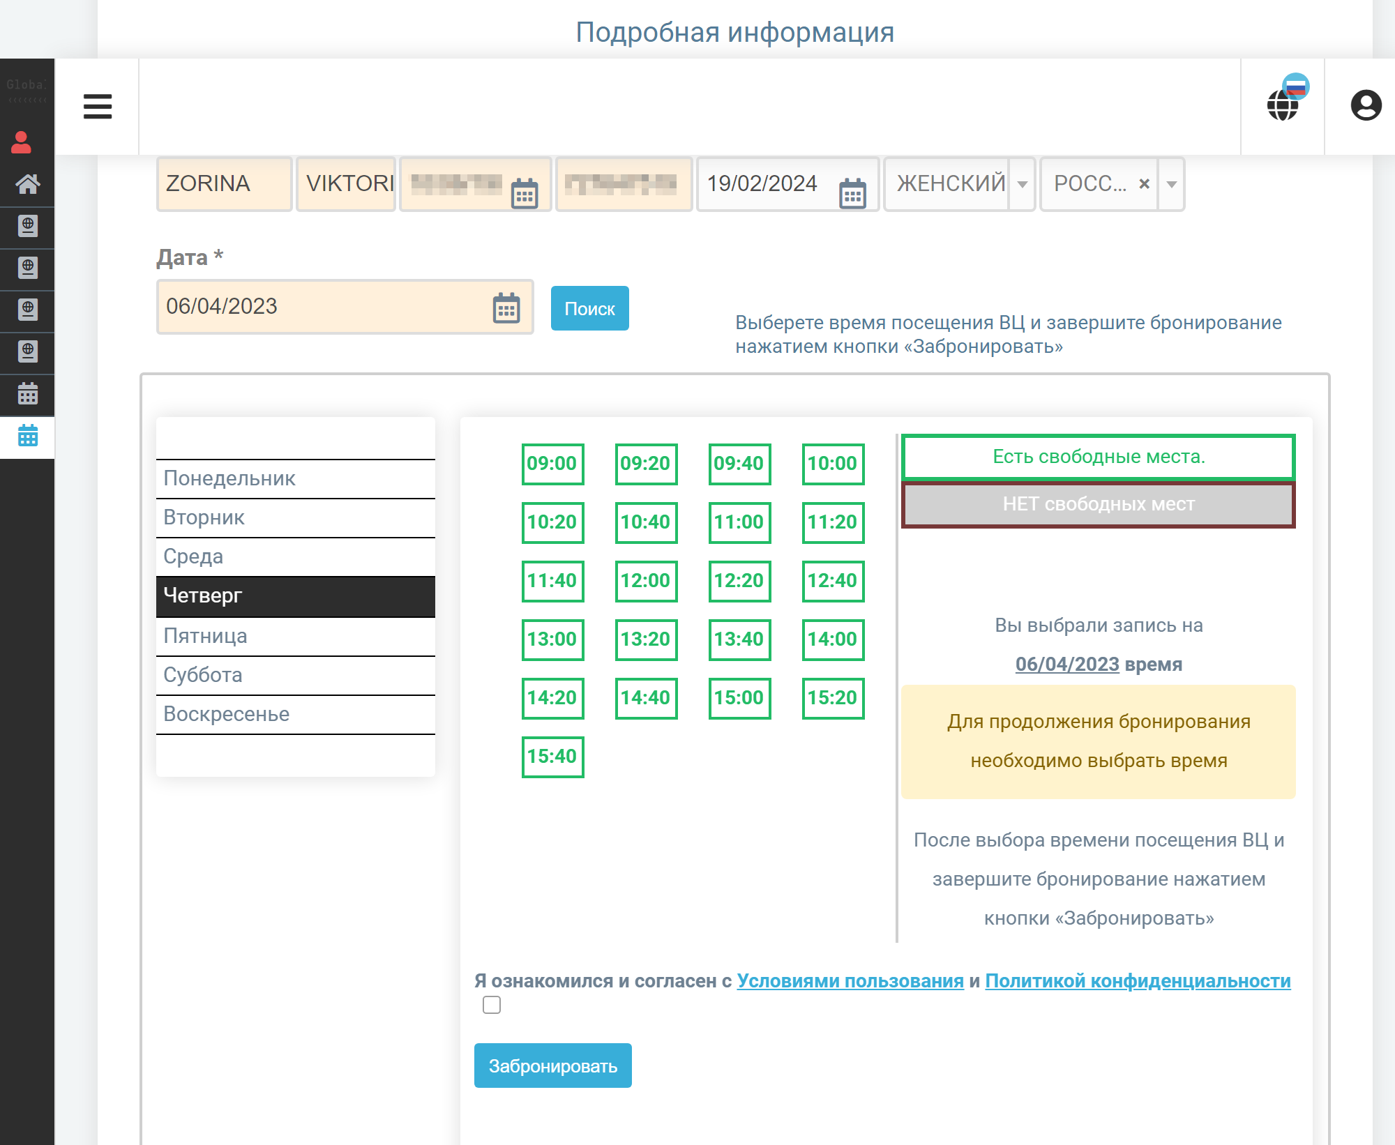Expand the РОСС... country dropdown arrow
This screenshot has height=1145, width=1395.
1172,184
